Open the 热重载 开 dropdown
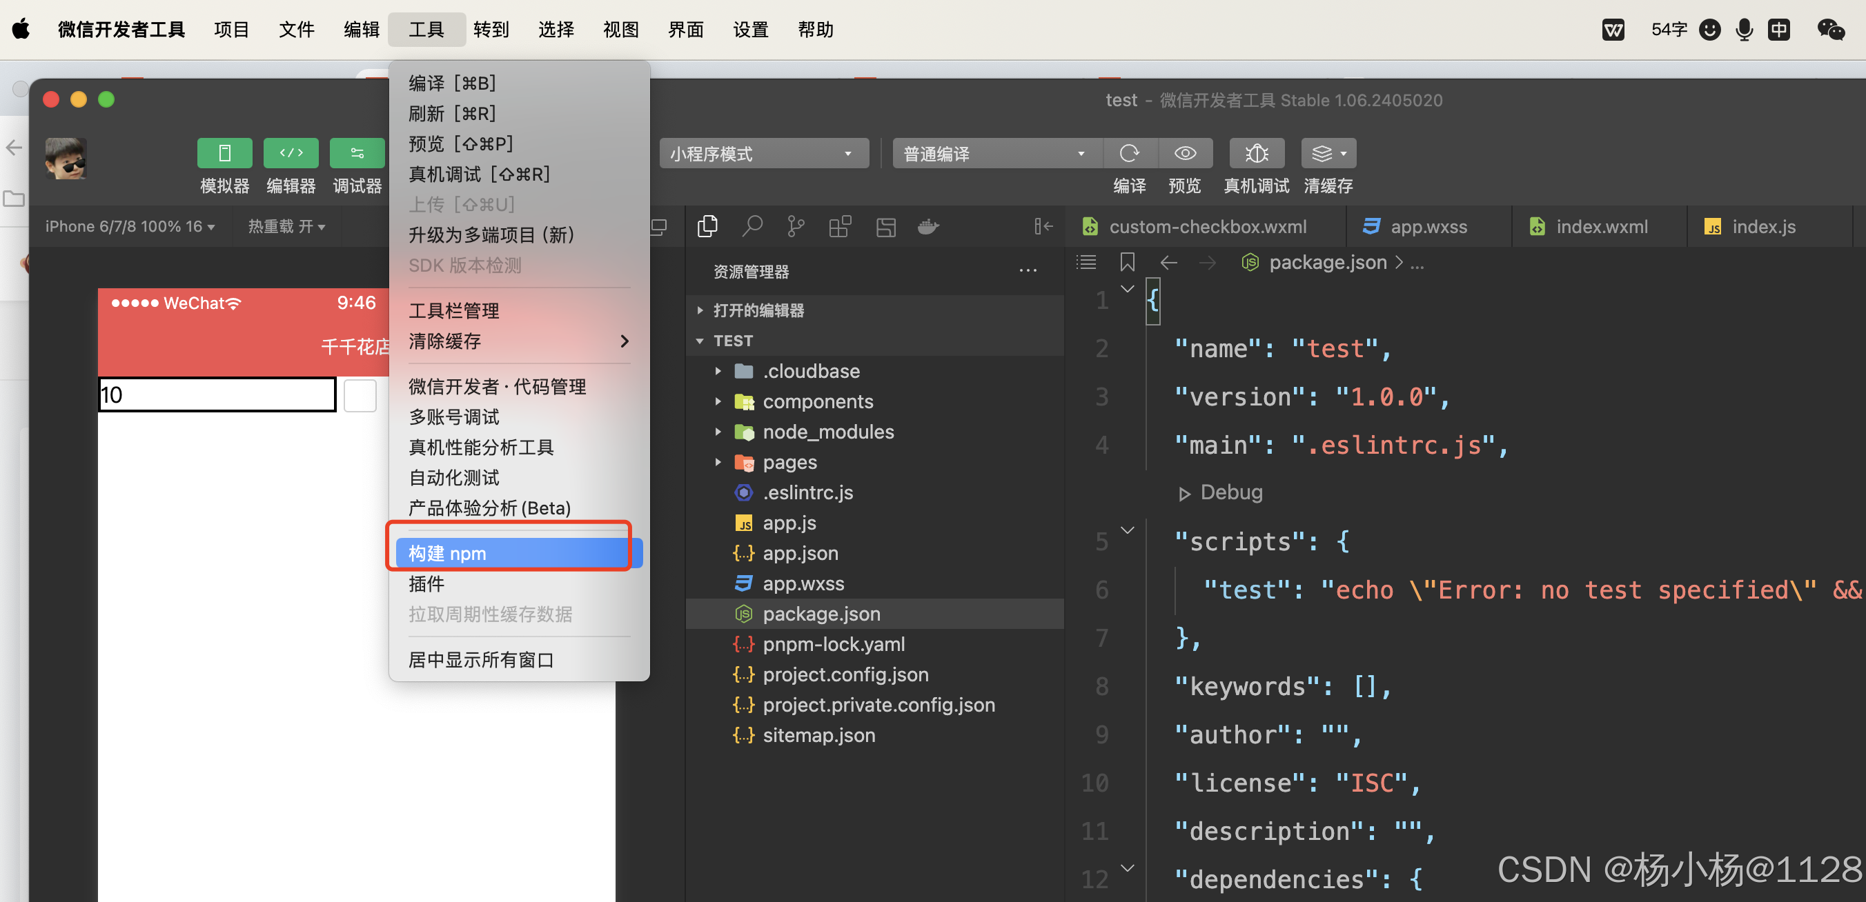The height and width of the screenshot is (902, 1866). 287,227
